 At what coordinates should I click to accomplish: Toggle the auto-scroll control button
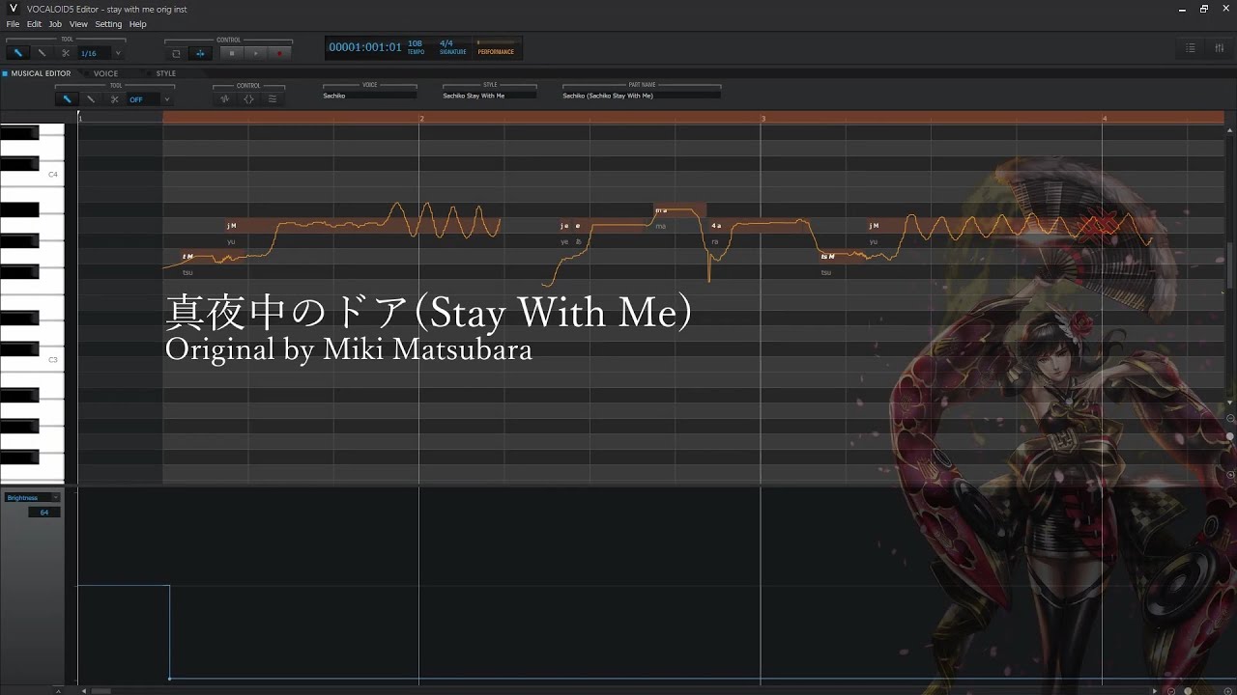tap(200, 53)
